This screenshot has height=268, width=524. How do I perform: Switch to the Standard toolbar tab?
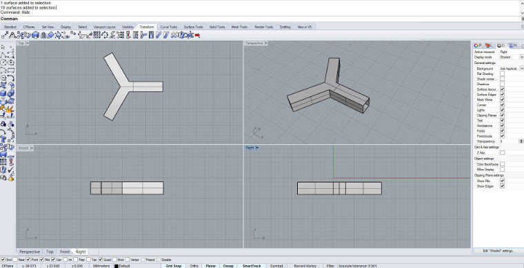point(10,27)
